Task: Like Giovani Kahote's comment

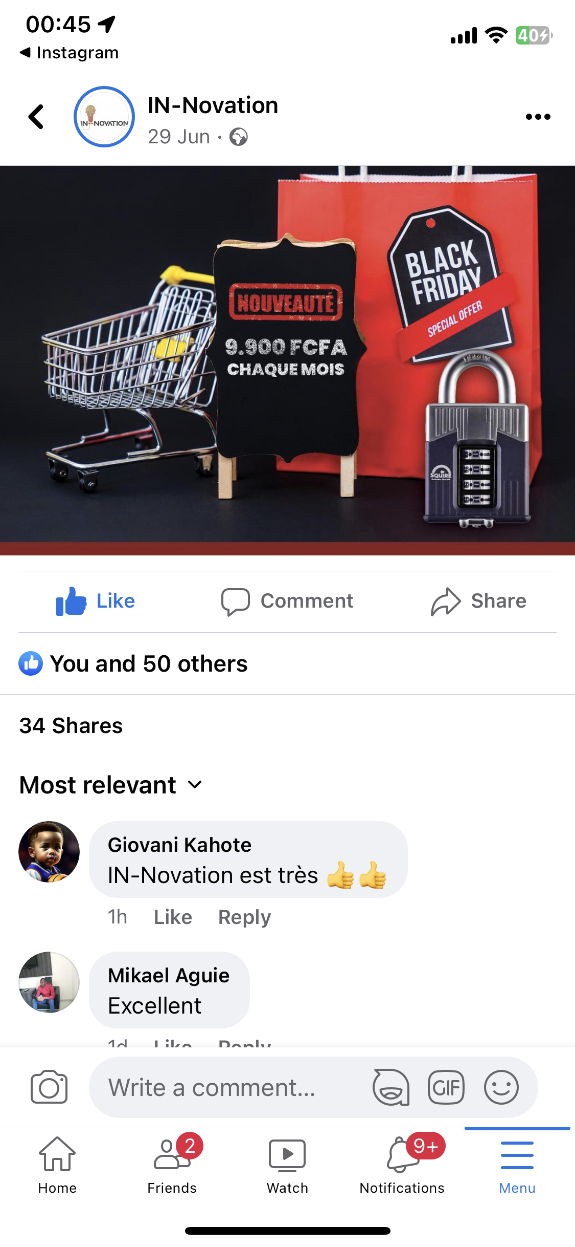Action: (x=173, y=917)
